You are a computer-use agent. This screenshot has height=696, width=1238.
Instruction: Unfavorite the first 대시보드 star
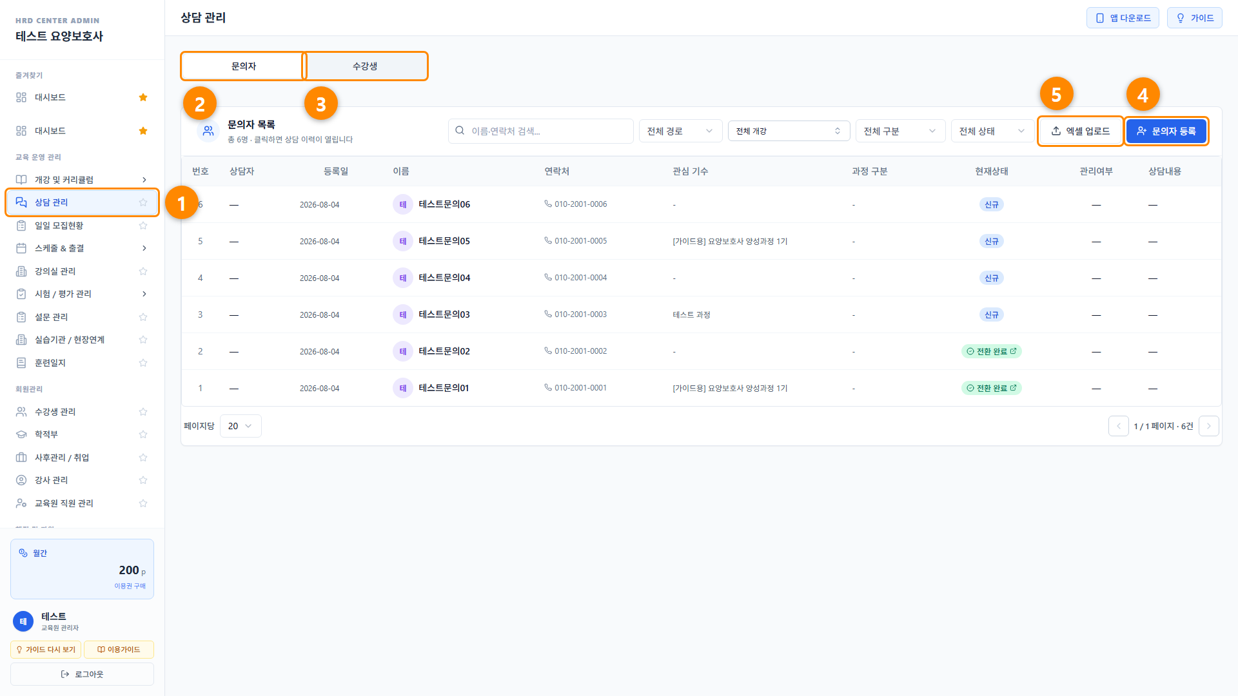coord(143,97)
